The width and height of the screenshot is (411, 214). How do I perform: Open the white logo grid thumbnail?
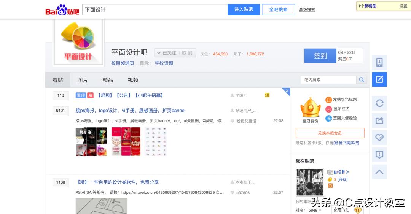click(x=156, y=142)
